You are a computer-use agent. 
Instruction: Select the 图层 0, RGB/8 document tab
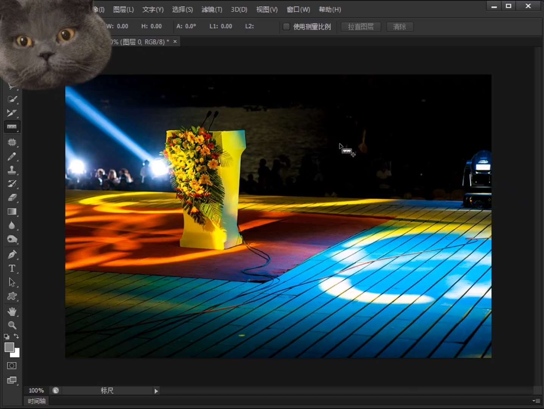(x=140, y=42)
